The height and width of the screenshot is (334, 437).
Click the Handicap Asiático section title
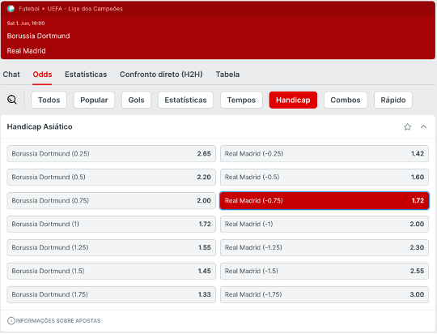click(40, 126)
